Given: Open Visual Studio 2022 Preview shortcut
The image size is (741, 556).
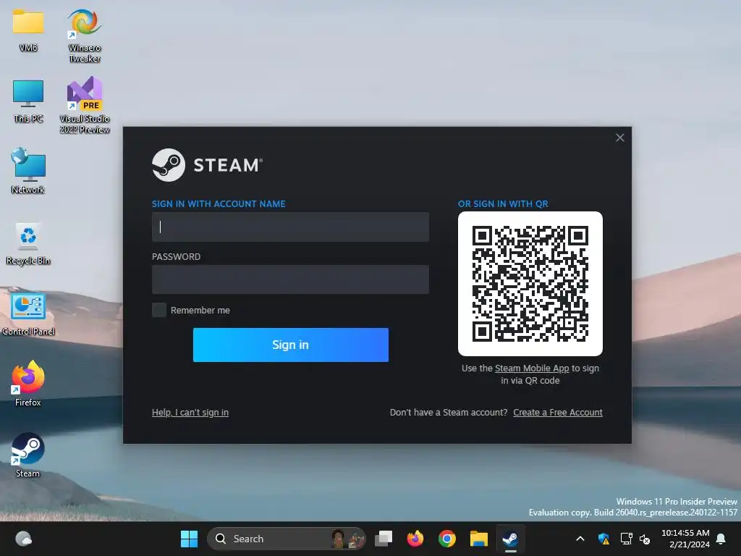Looking at the screenshot, I should tap(85, 105).
